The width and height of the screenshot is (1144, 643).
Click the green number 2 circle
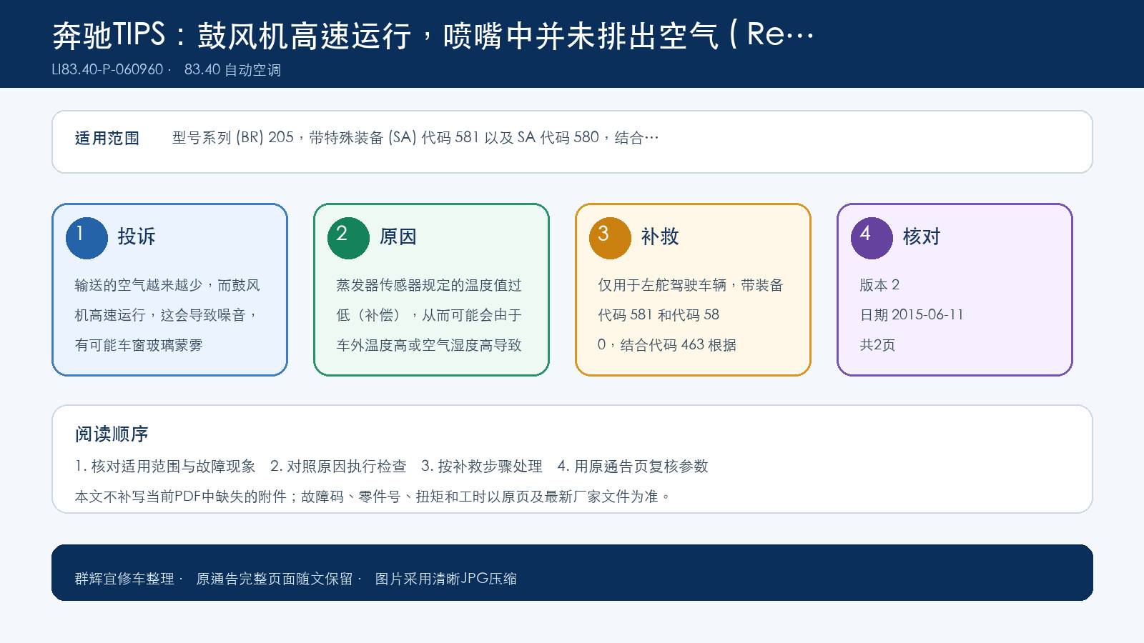coord(348,238)
